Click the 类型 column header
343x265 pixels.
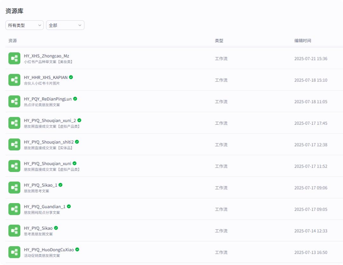[x=219, y=40]
